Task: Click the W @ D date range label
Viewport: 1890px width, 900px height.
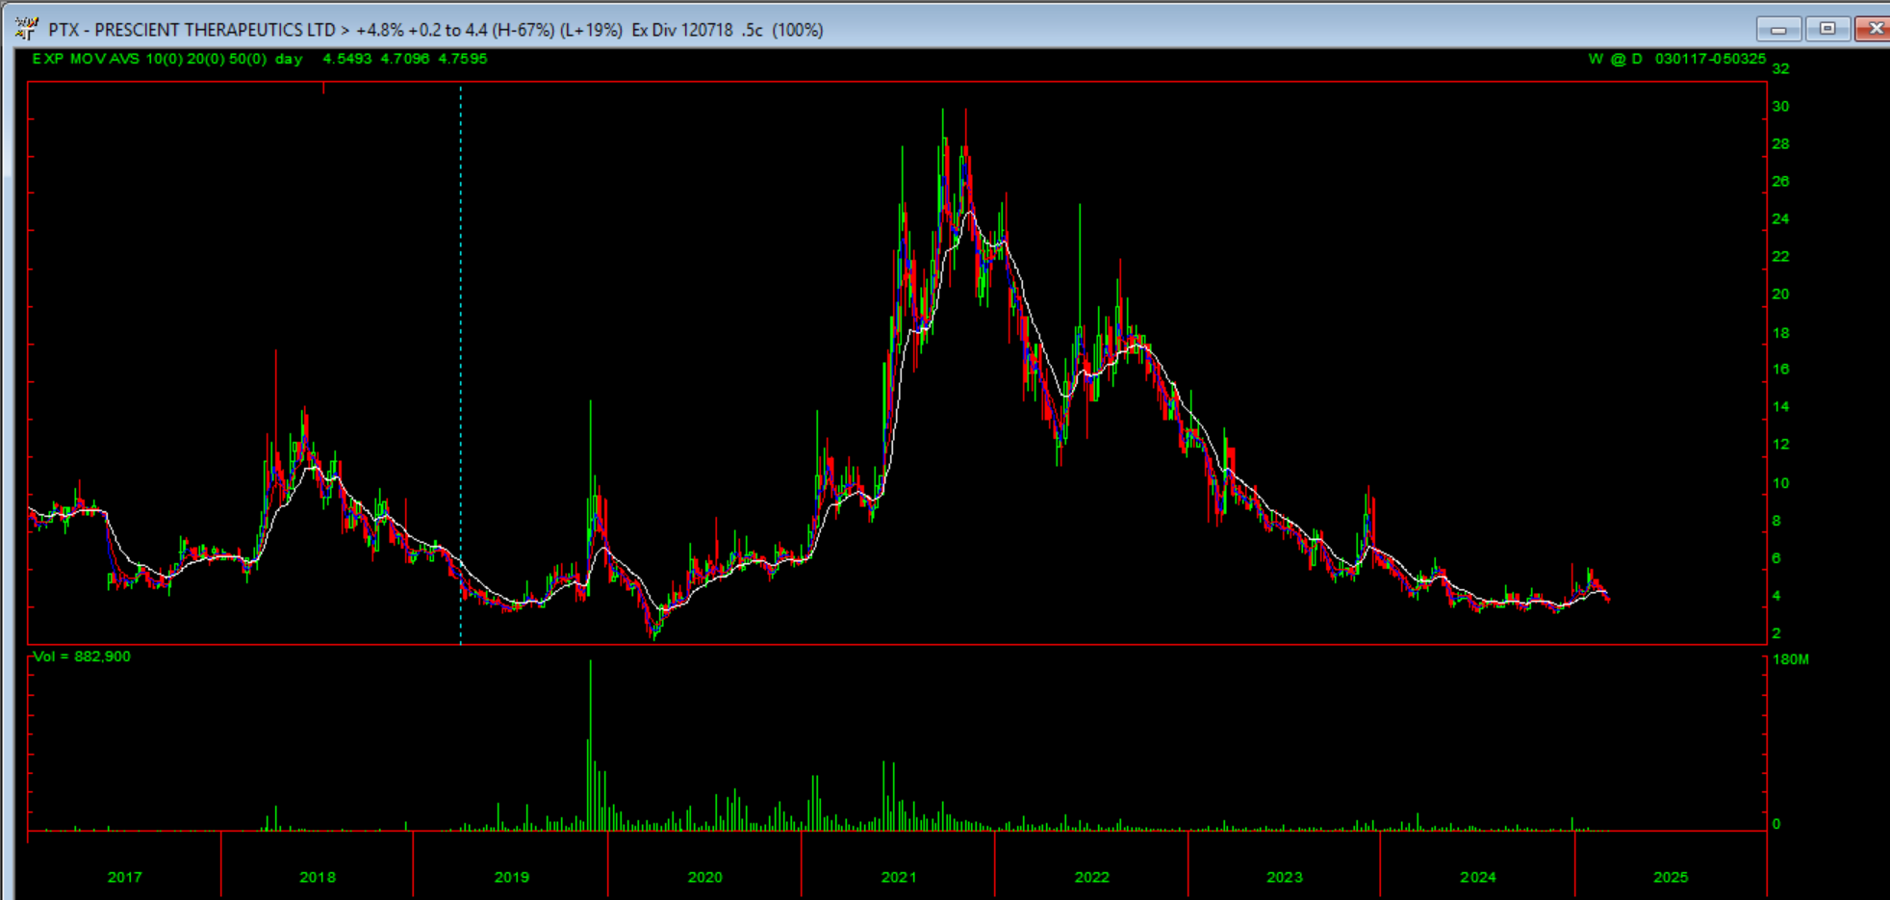Action: coord(1677,59)
